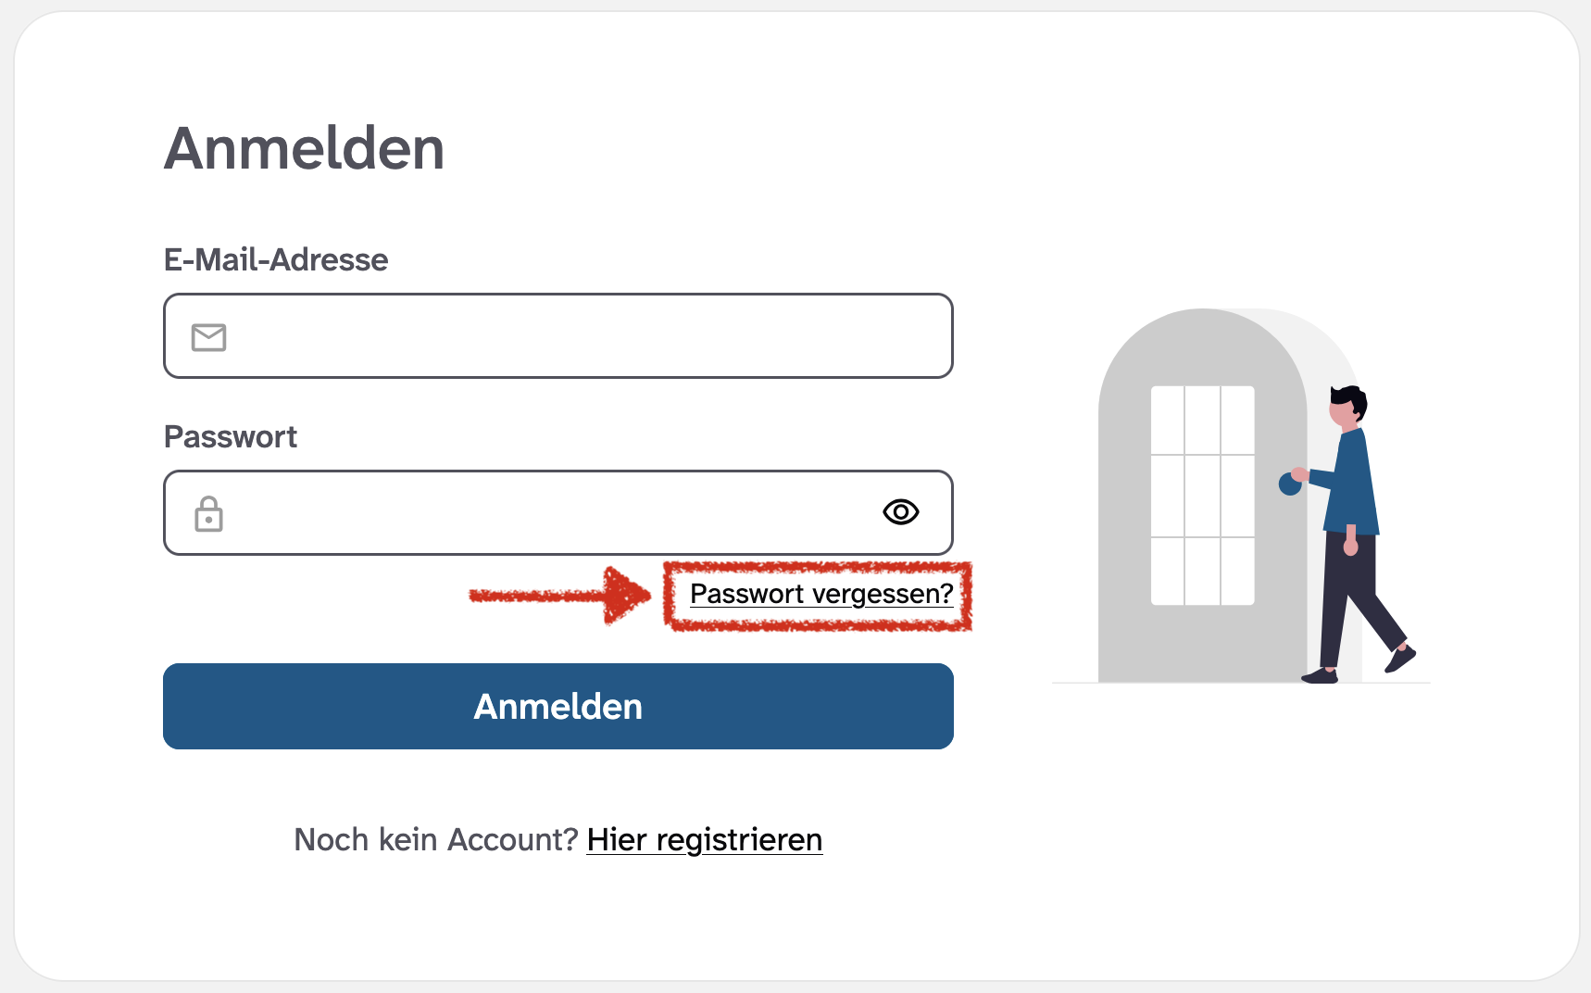
Task: Click the red arrow annotation
Action: click(x=556, y=596)
